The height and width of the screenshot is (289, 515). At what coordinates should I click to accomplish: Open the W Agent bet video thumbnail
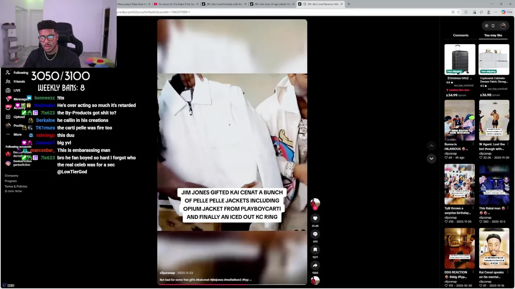point(494,120)
